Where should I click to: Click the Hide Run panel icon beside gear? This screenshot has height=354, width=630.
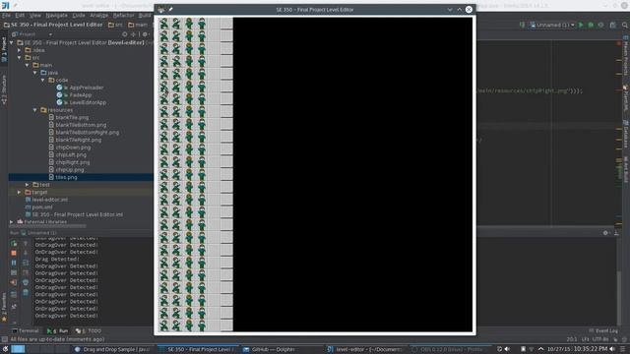(616, 233)
